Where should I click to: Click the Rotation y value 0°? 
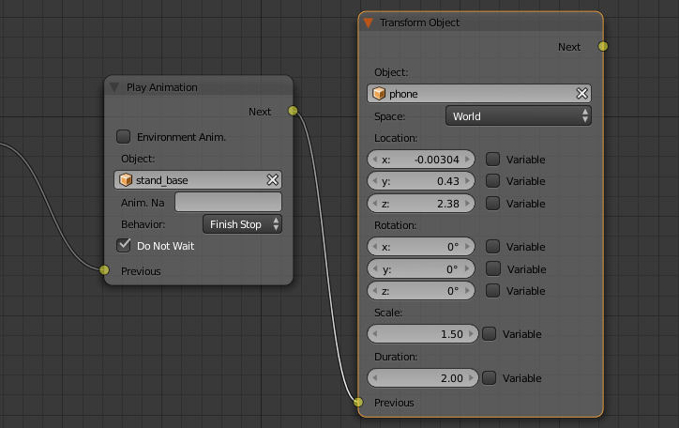pos(452,269)
